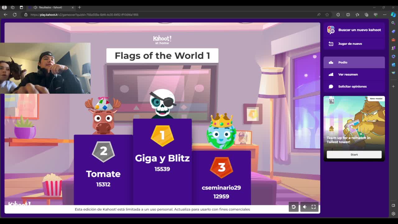Click the Ver resumen chart icon
Image resolution: width=398 pixels, height=224 pixels.
click(x=331, y=74)
